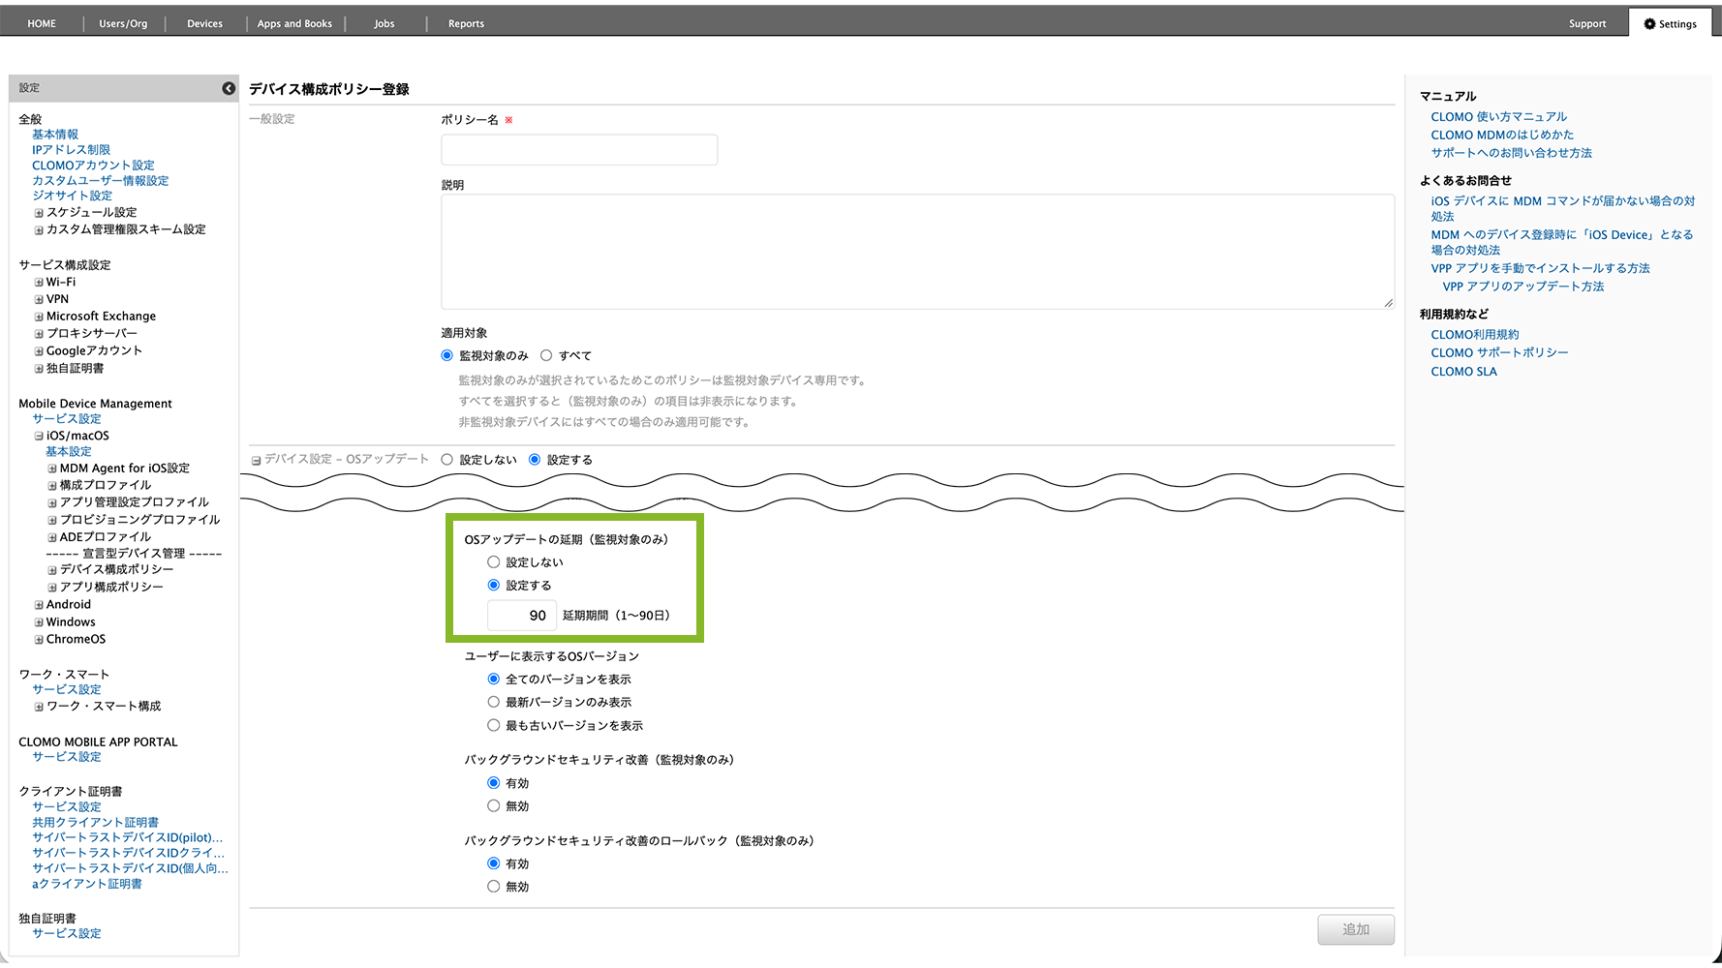Image resolution: width=1722 pixels, height=968 pixels.
Task: Open the Reports menu
Action: coord(466,24)
